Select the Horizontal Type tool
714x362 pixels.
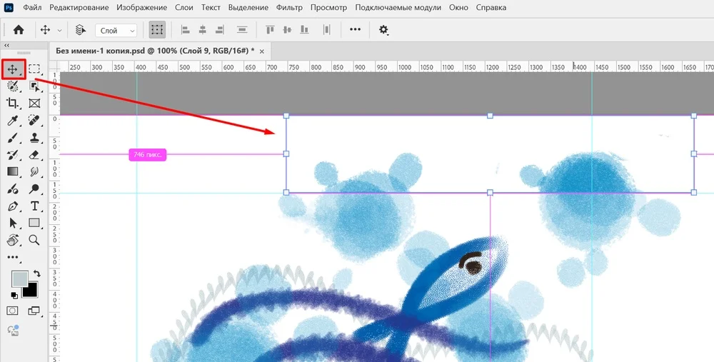click(34, 206)
